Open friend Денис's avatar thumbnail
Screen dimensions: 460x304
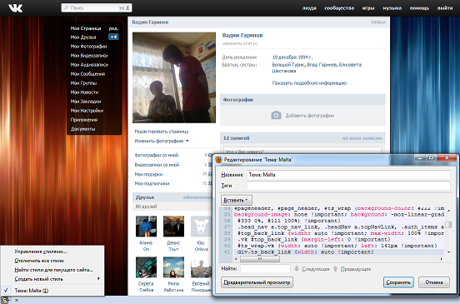click(173, 226)
